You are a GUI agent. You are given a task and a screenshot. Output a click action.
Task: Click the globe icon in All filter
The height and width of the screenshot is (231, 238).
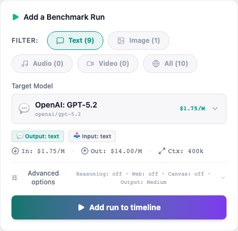(x=156, y=64)
